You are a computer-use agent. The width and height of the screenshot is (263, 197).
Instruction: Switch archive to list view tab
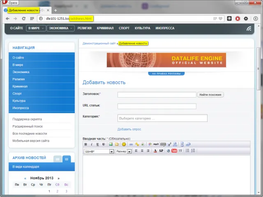tap(58, 159)
